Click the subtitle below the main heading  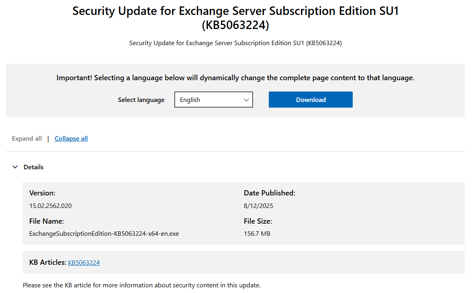(235, 43)
